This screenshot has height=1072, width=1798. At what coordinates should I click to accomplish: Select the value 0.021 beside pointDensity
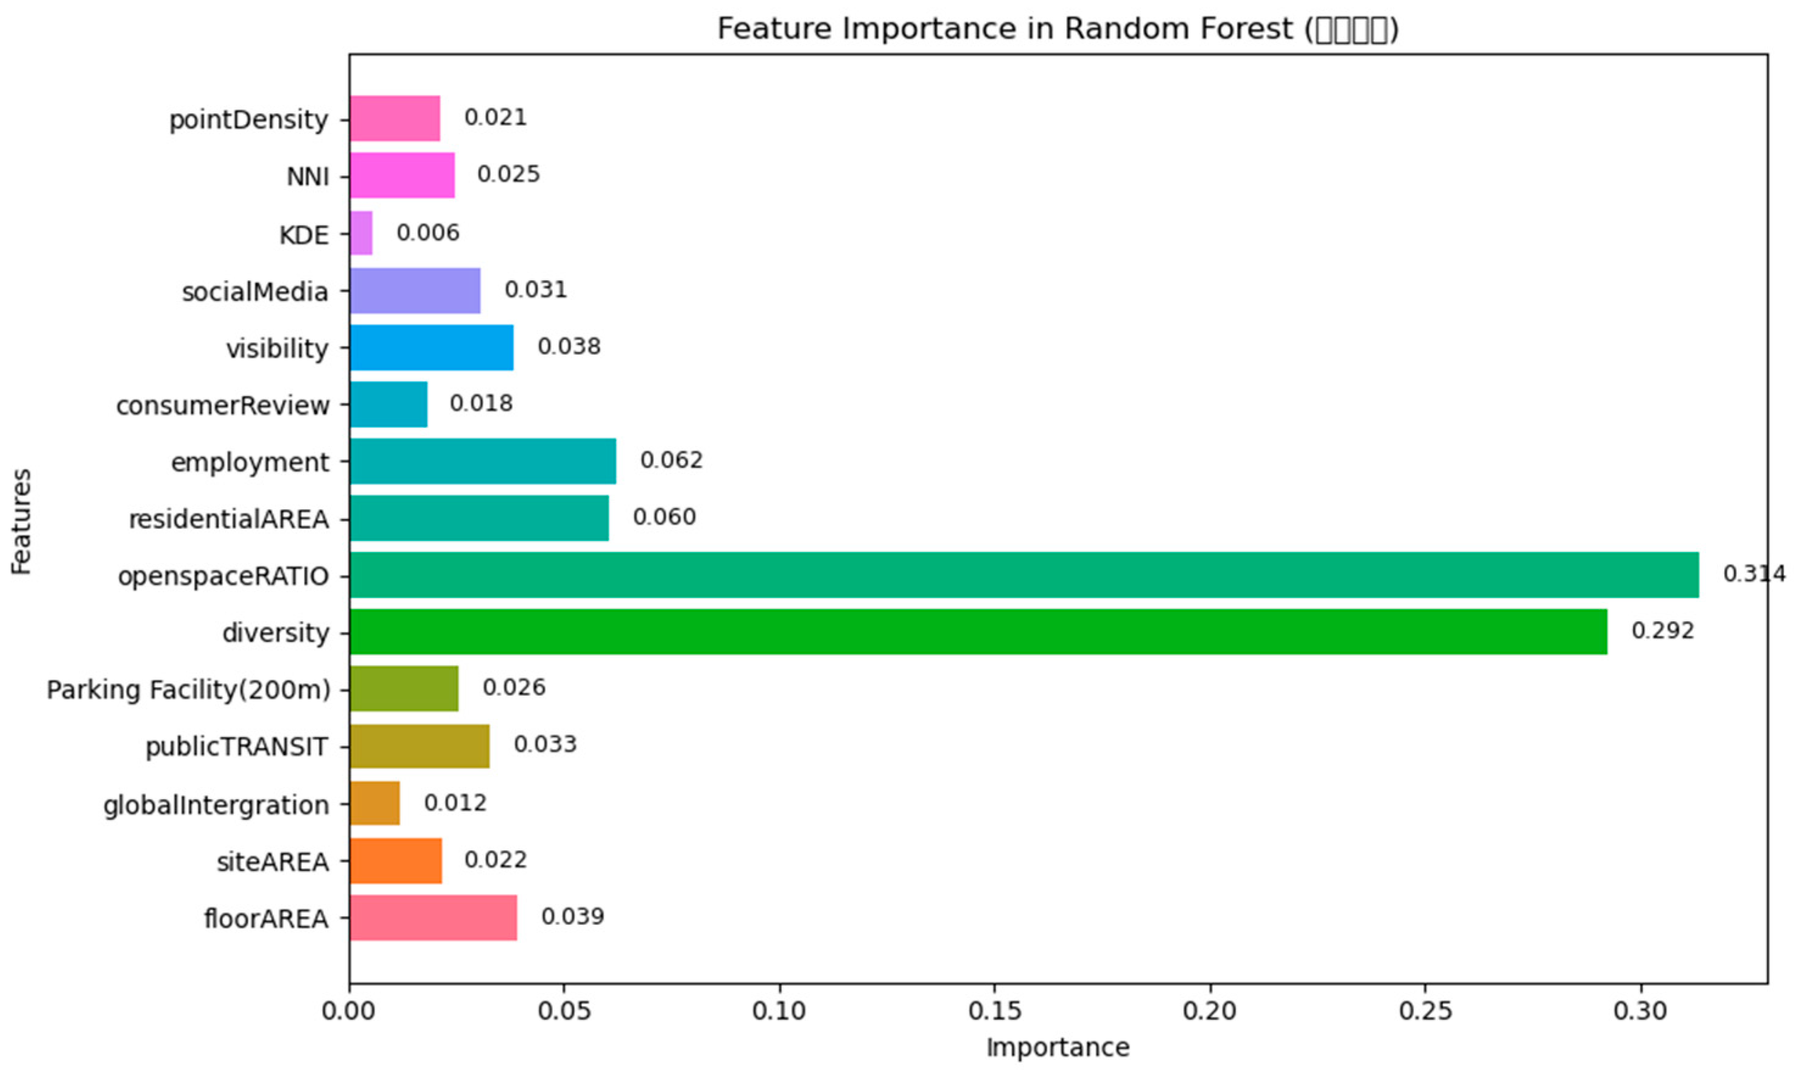(496, 117)
